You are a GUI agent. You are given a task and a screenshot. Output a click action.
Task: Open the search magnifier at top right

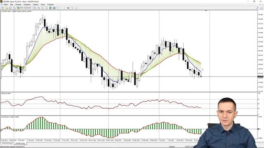(257, 8)
